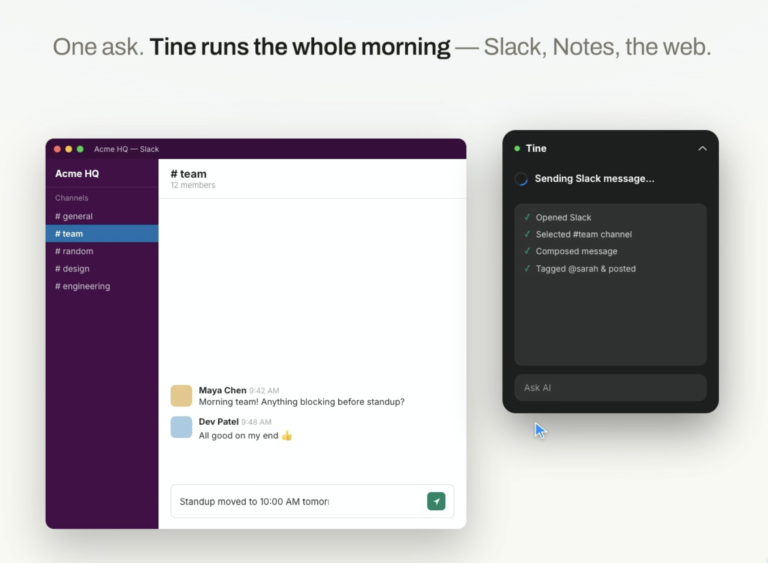This screenshot has height=563, width=768.
Task: Click the Selected #team channel checkmark icon
Action: point(527,234)
